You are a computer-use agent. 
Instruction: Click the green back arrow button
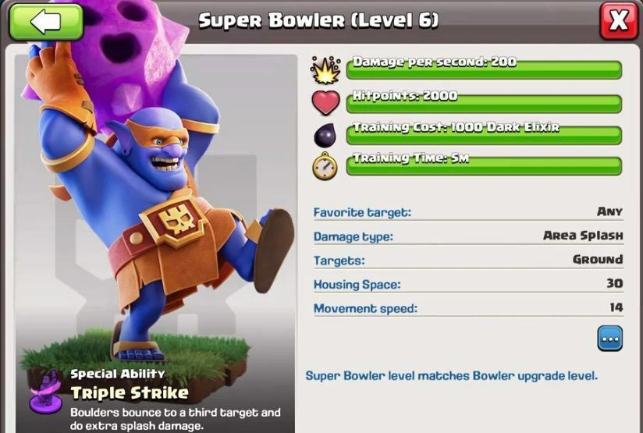tap(46, 22)
